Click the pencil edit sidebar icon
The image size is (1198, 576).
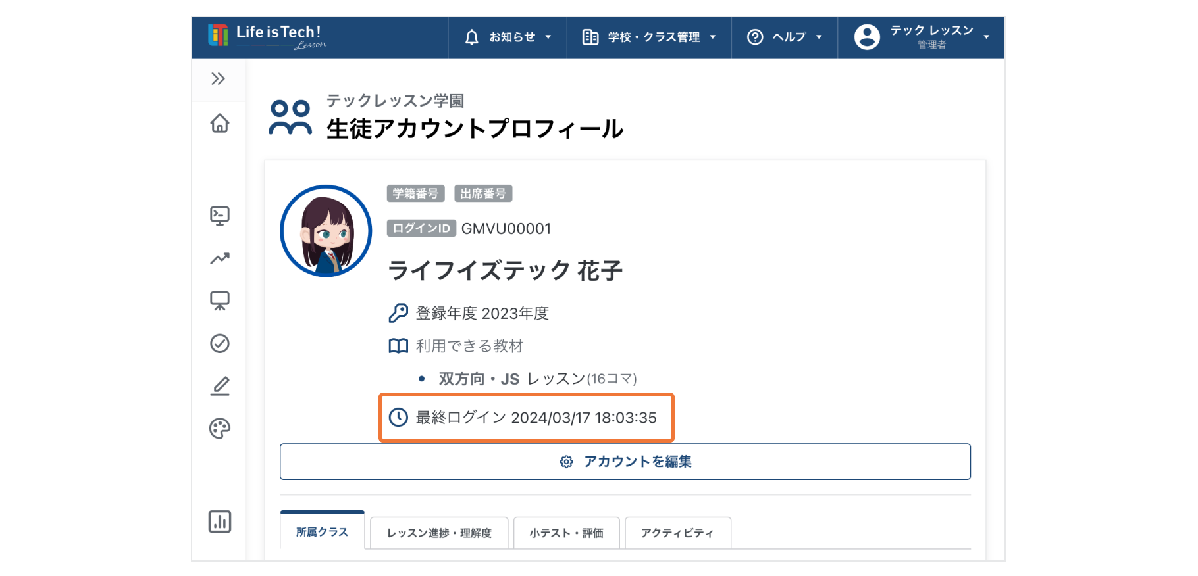pyautogui.click(x=219, y=386)
